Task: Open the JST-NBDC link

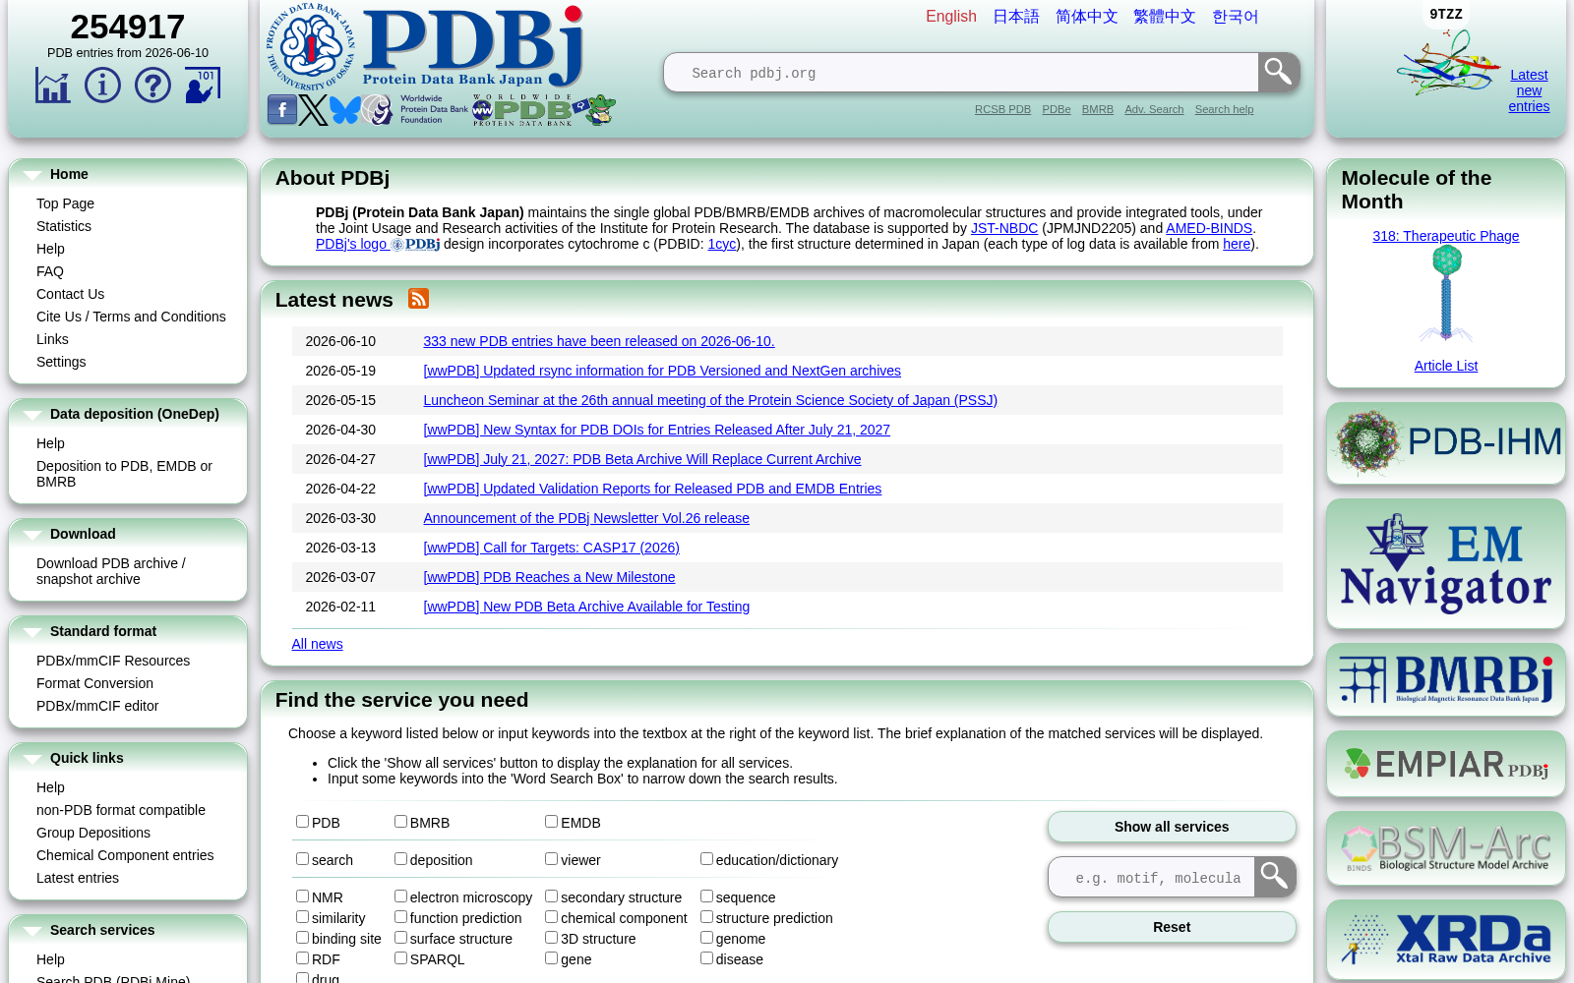Action: click(x=1004, y=228)
